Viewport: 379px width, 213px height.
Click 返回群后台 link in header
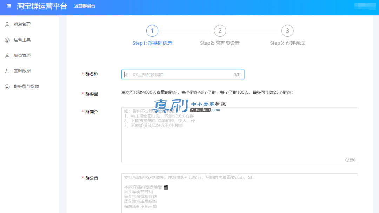[x=85, y=6]
